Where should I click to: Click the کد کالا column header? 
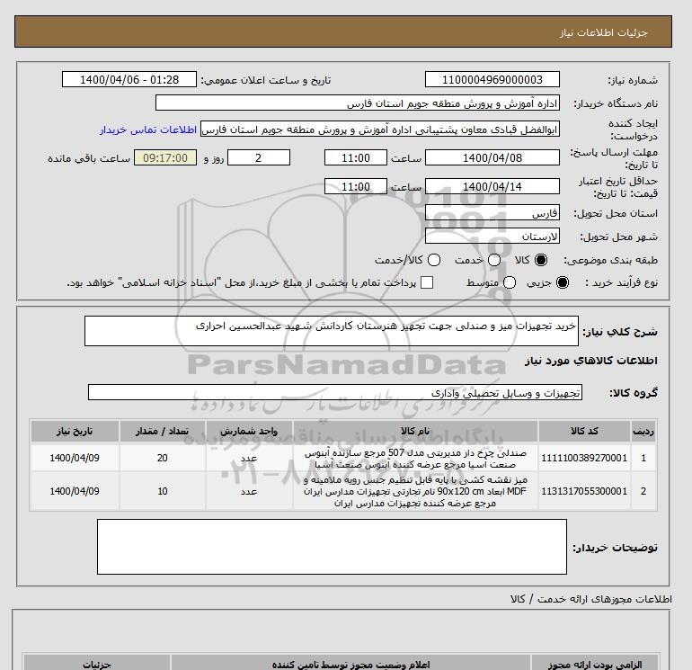[x=584, y=431]
